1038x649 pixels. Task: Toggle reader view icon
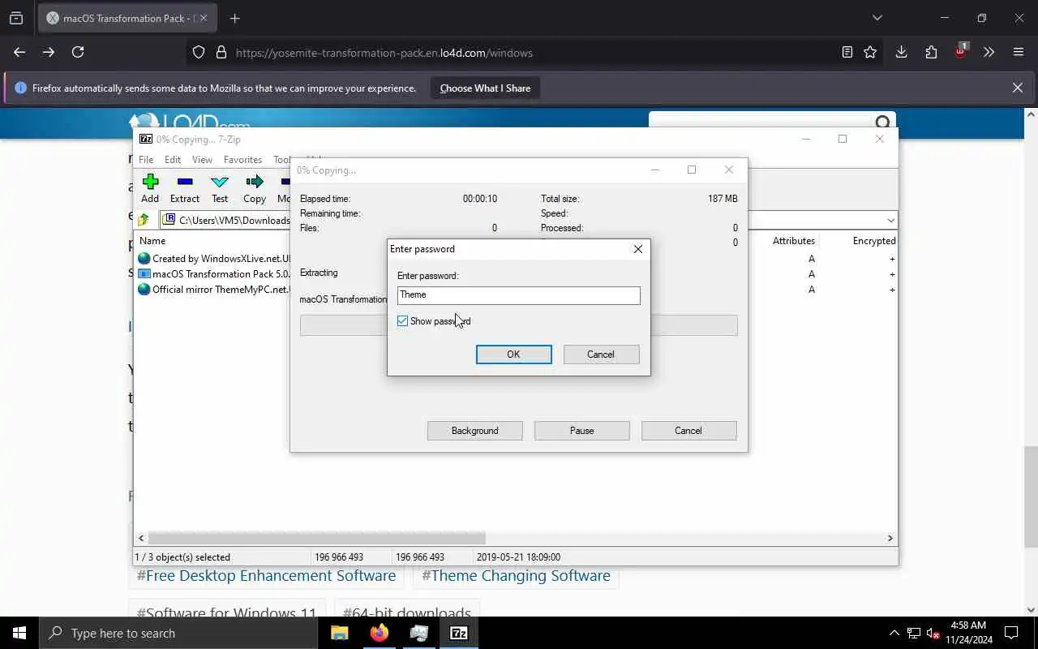pos(847,52)
